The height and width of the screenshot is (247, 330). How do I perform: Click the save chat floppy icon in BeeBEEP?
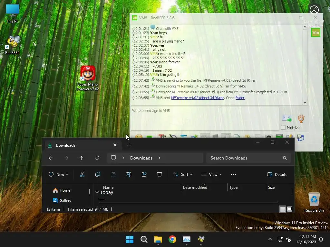tap(301, 138)
